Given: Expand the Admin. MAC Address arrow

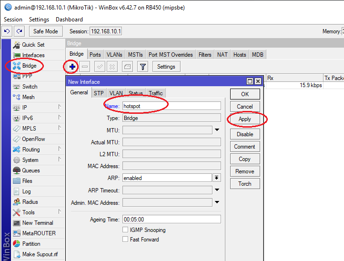Looking at the screenshot, I should click(x=217, y=202).
